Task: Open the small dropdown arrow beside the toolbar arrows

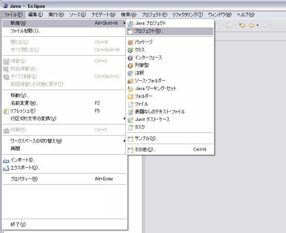Action: 257,25
